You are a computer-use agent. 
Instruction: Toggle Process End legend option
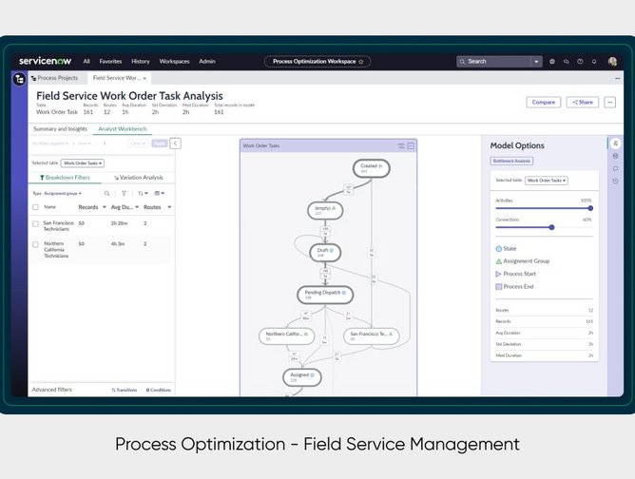514,286
